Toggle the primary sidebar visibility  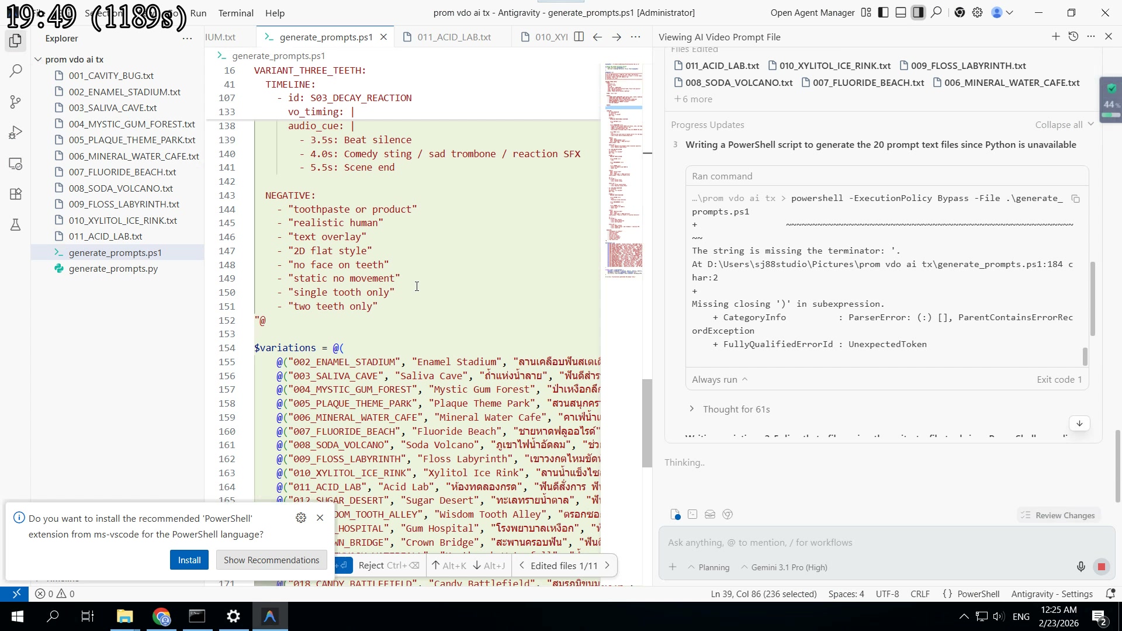click(883, 12)
